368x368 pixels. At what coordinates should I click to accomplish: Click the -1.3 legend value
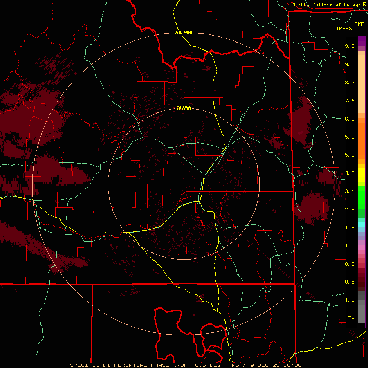348,300
